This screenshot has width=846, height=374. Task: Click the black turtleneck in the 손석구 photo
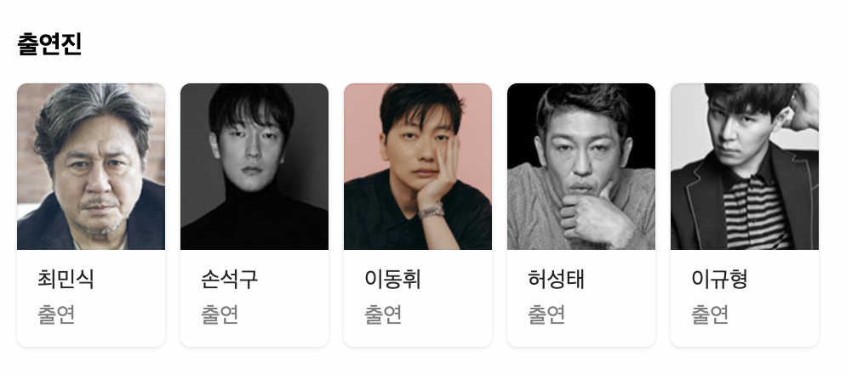tap(254, 221)
